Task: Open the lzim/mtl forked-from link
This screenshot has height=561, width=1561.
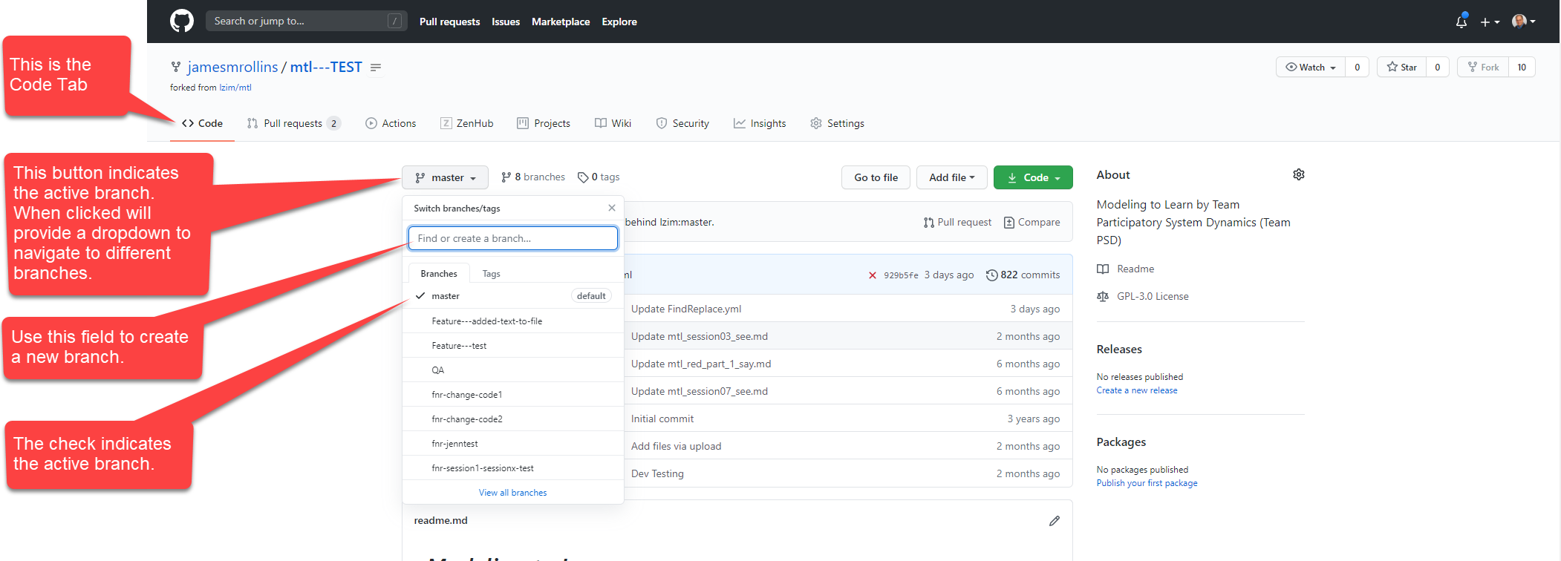Action: (235, 88)
